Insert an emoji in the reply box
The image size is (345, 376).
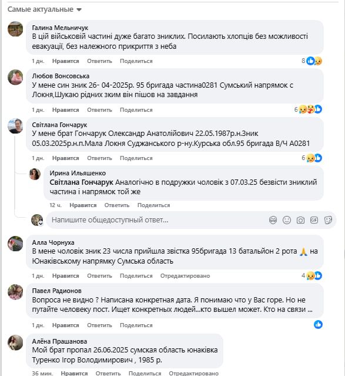[x=287, y=220]
